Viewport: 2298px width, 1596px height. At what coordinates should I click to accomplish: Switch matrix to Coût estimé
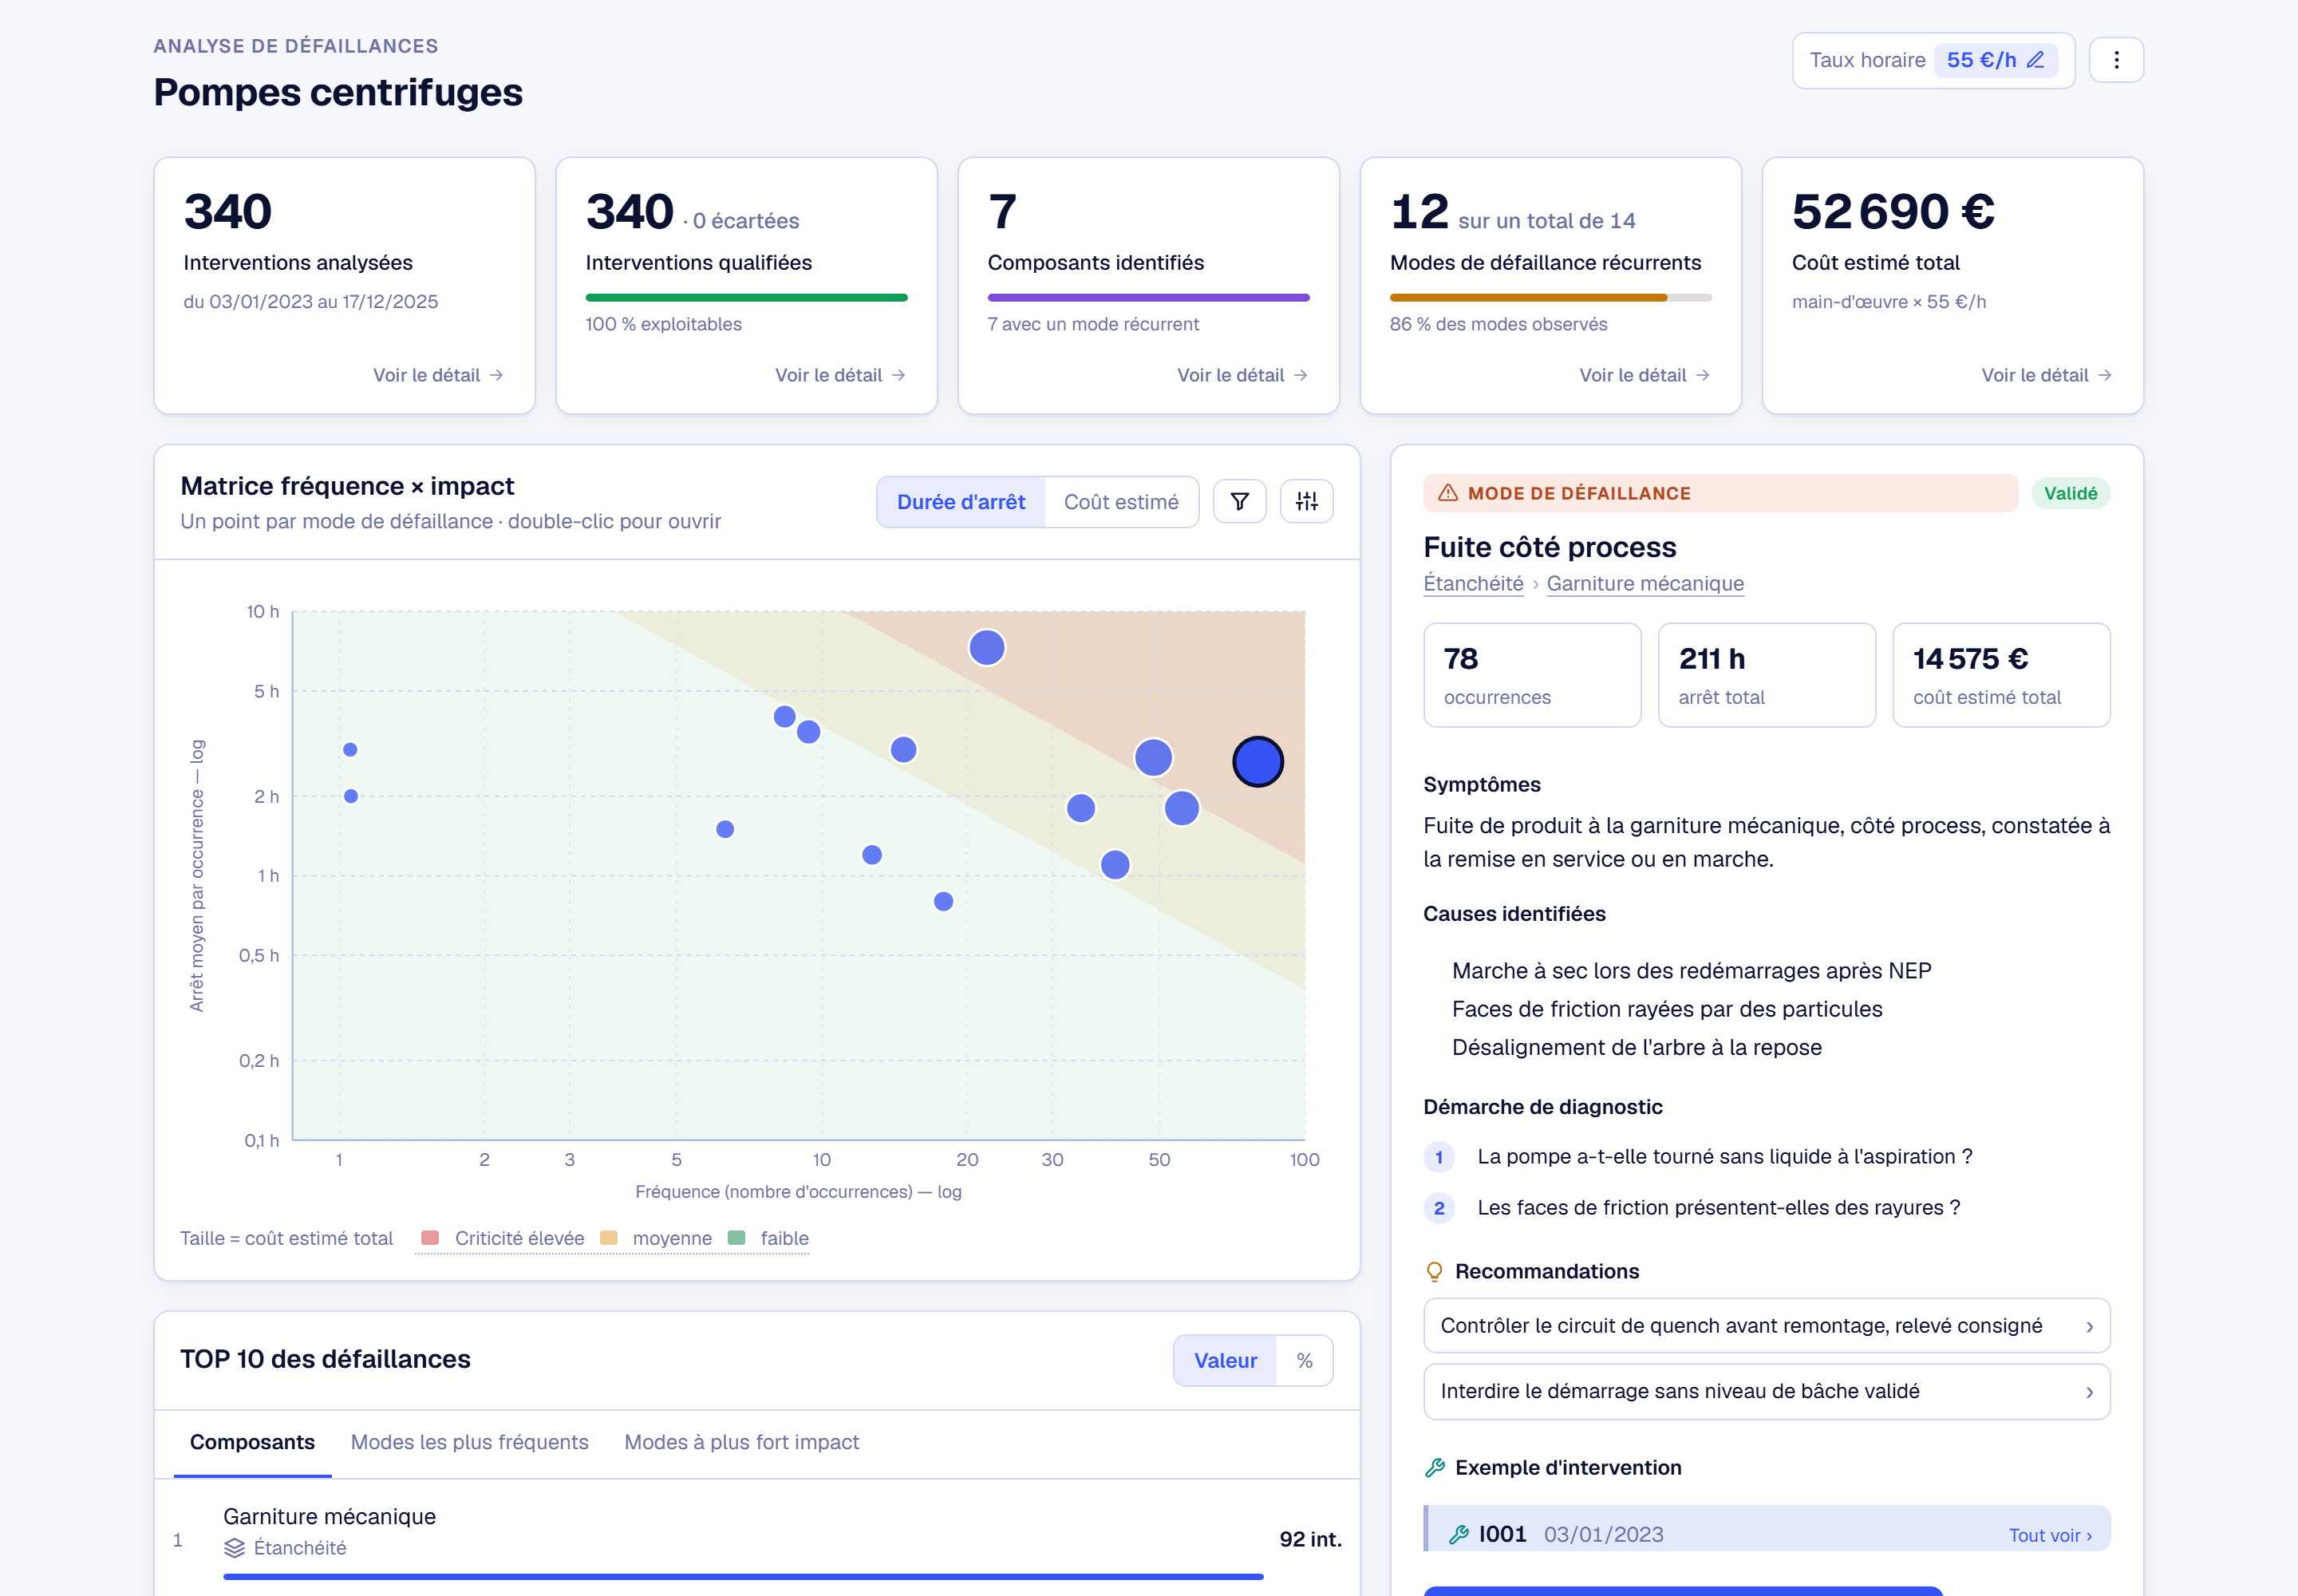pos(1121,502)
